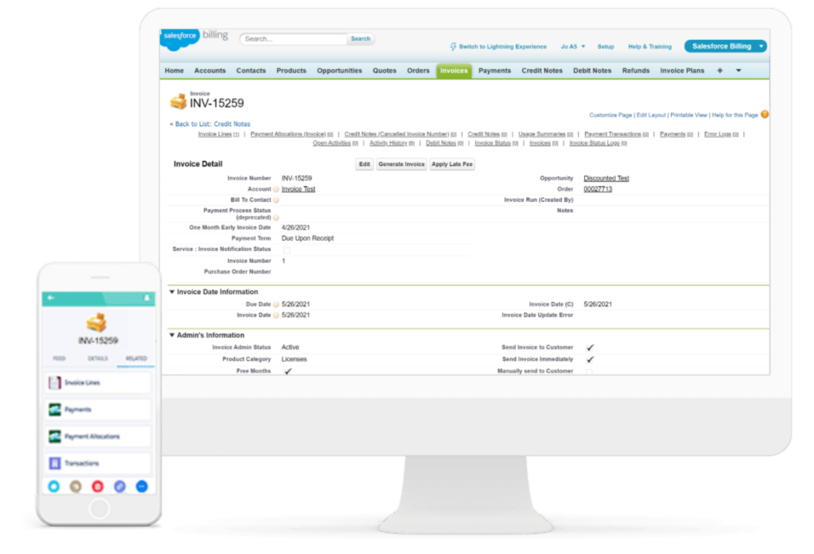This screenshot has height=554, width=814.
Task: Tap the Payments icon in the mobile app
Action: (x=56, y=409)
